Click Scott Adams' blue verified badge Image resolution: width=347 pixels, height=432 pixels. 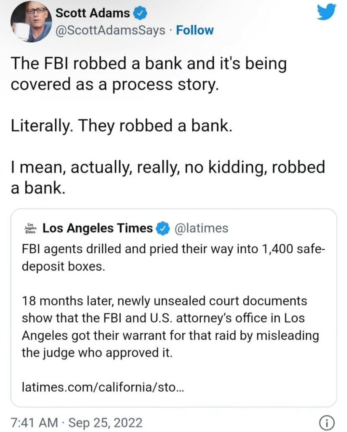point(140,13)
